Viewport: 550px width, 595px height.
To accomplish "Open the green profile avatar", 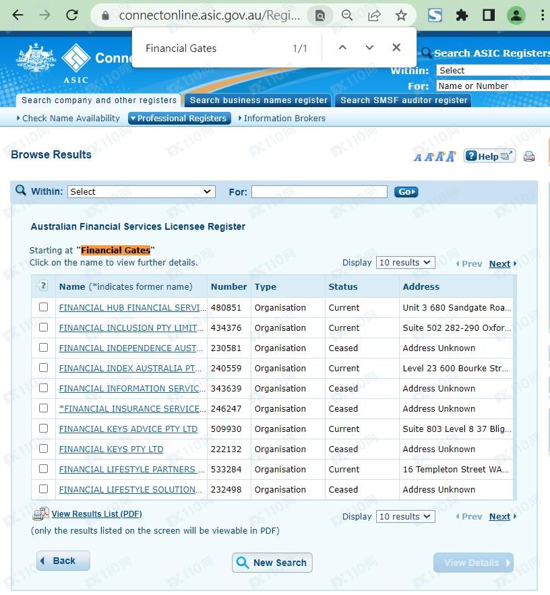I will (516, 15).
